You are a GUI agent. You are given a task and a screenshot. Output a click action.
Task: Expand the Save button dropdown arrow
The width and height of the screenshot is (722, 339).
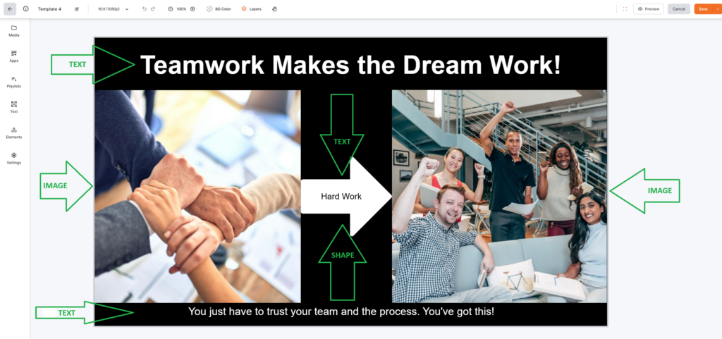(x=717, y=9)
